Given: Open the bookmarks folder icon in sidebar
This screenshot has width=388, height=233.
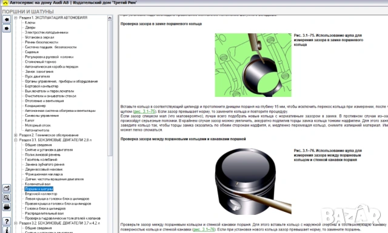Looking at the screenshot, I should 7,189.
